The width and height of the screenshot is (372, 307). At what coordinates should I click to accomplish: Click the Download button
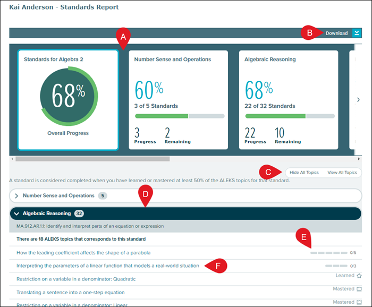pos(336,33)
